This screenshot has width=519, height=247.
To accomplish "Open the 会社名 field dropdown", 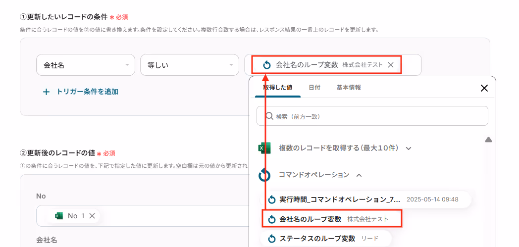I will point(85,65).
